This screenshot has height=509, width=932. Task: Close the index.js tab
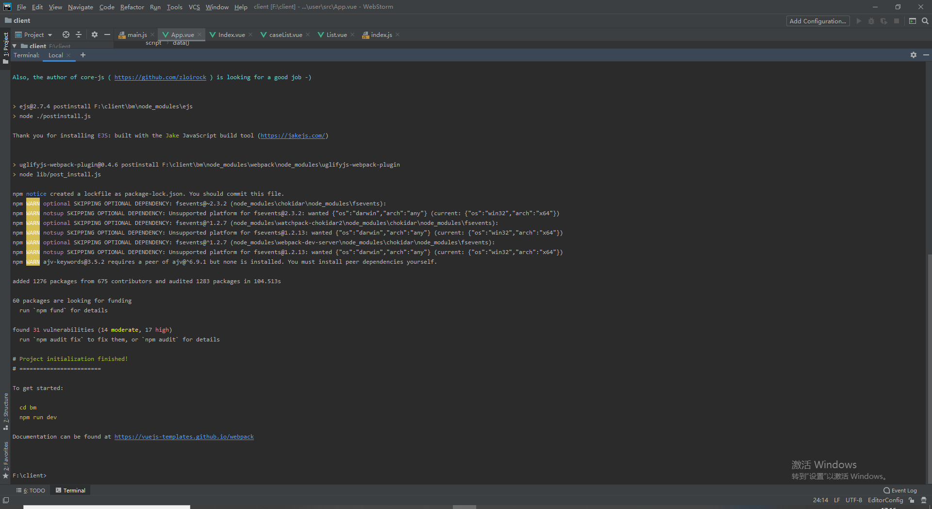[x=398, y=34]
